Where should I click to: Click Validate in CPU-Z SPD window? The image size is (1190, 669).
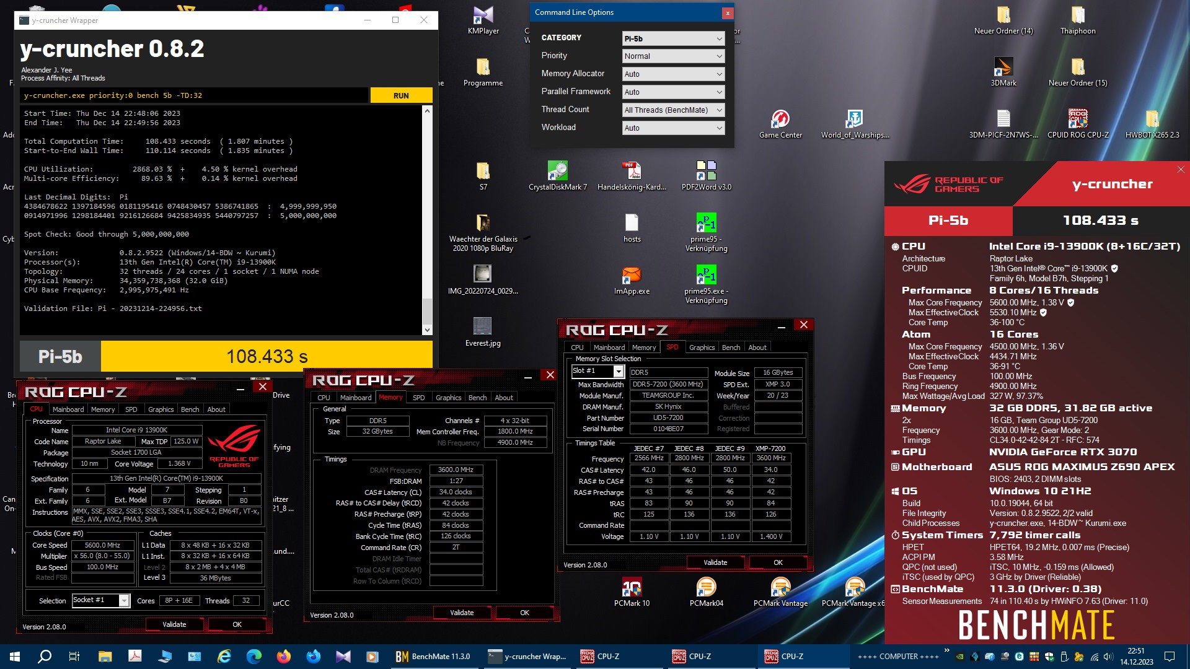(715, 562)
